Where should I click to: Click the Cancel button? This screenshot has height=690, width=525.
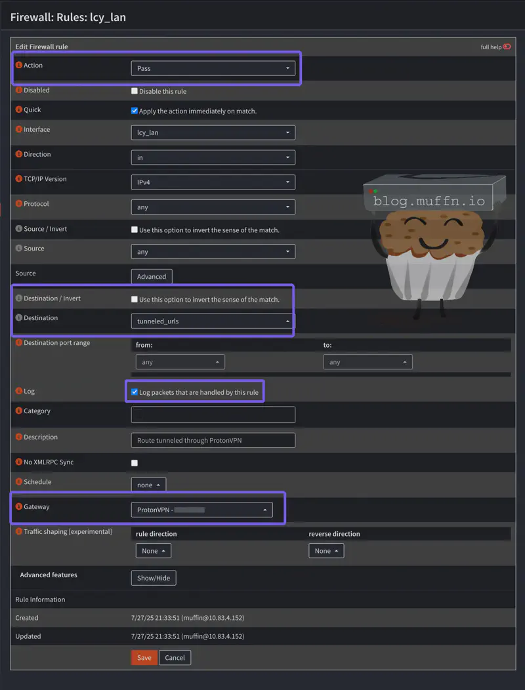point(175,658)
